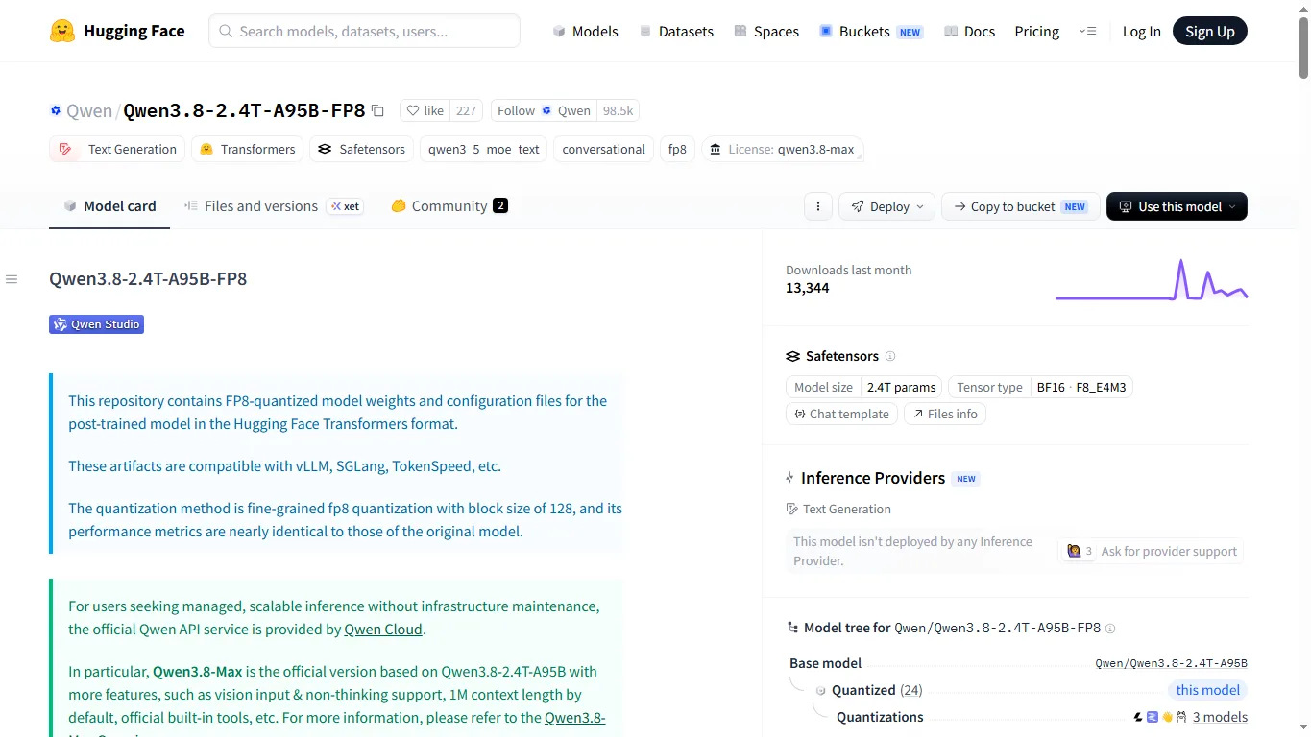Click the conversational tag
This screenshot has width=1311, height=737.
603,149
